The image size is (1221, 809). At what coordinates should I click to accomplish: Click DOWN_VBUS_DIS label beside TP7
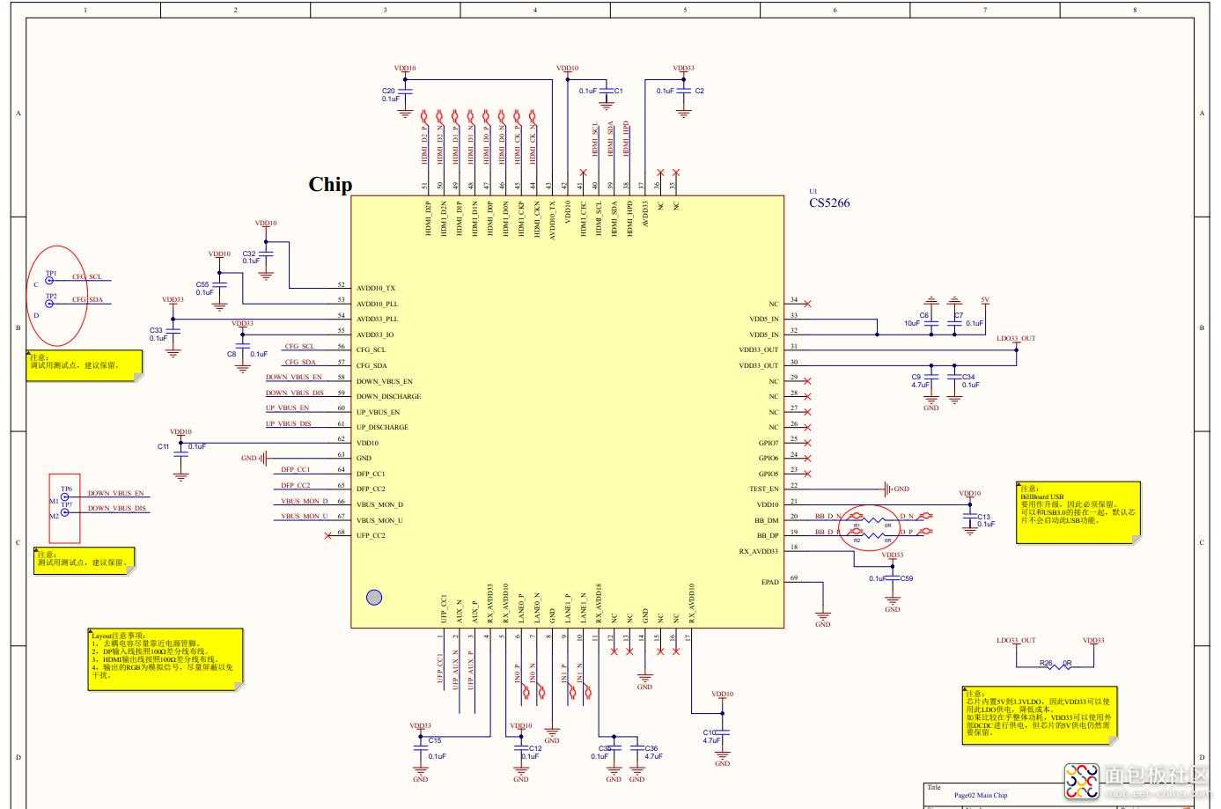tap(117, 509)
